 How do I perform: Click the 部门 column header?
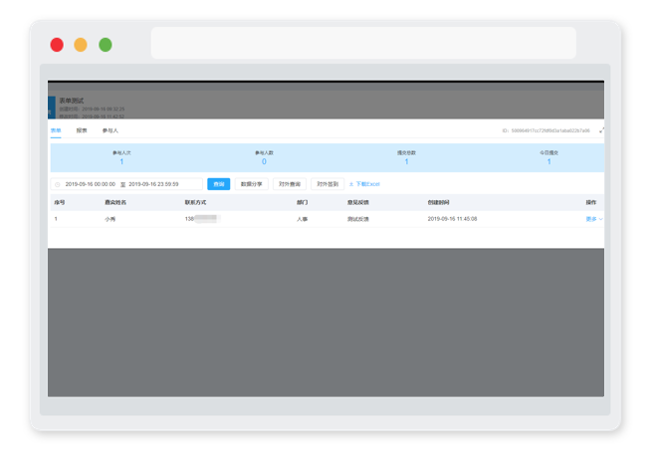point(302,202)
